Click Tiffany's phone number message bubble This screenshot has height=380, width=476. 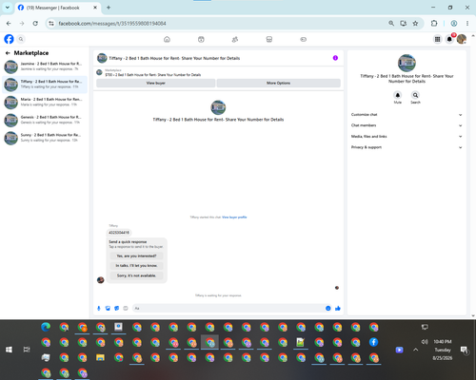point(119,233)
